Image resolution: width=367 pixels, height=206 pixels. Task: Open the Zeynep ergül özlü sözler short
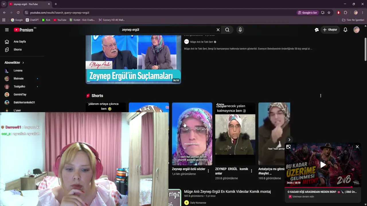click(x=192, y=134)
